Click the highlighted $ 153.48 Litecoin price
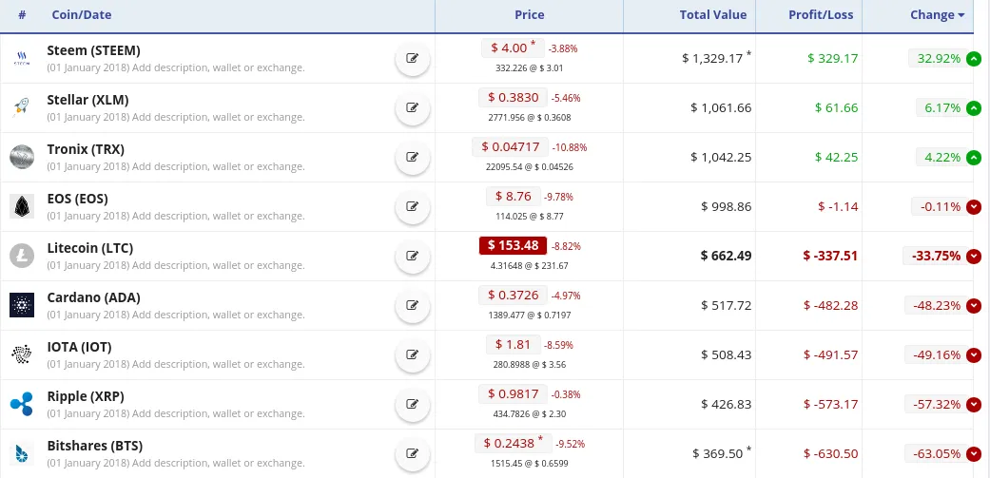This screenshot has height=478, width=990. click(x=513, y=246)
